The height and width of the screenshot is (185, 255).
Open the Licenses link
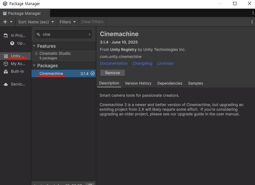[165, 63]
